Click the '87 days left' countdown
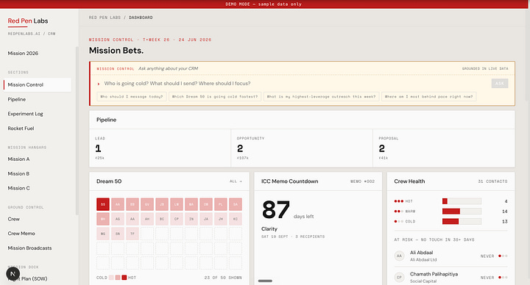 point(288,210)
